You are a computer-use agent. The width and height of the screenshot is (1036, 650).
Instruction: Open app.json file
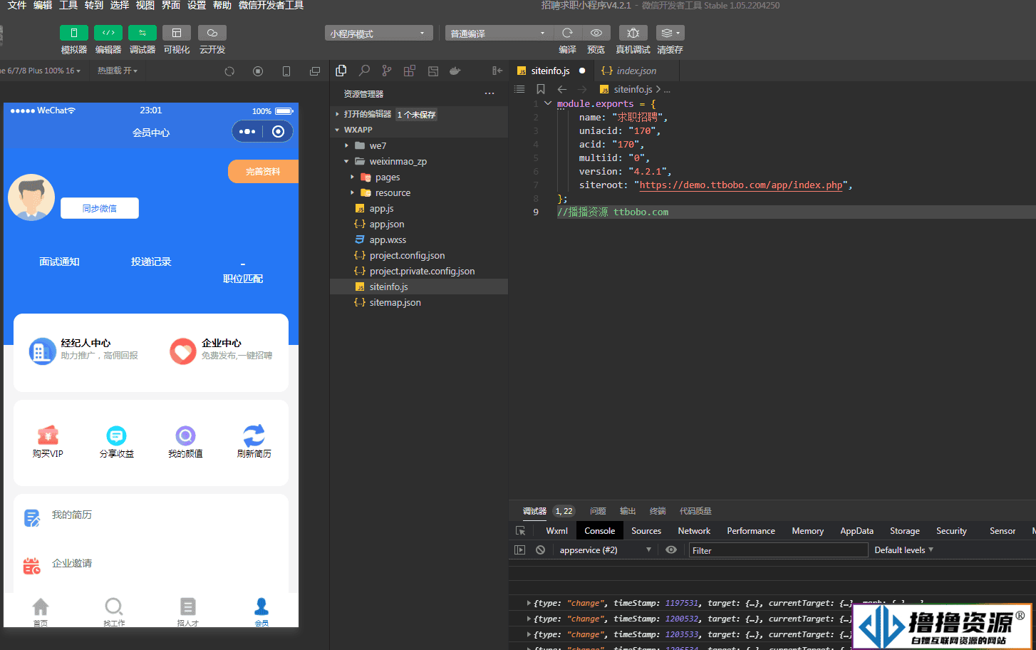[x=419, y=224]
